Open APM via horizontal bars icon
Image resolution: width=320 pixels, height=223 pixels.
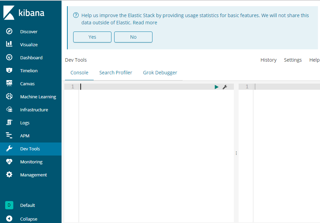point(9,135)
